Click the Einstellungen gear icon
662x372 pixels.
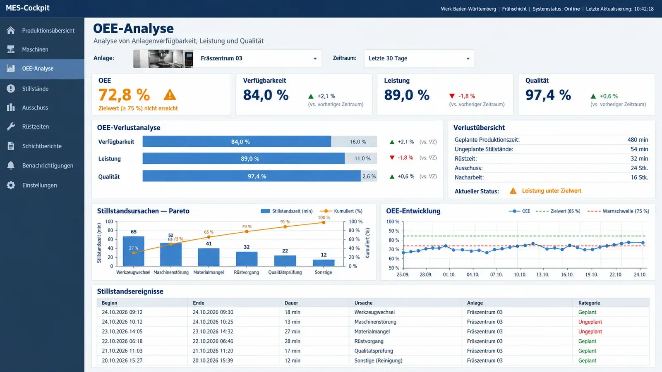click(11, 185)
